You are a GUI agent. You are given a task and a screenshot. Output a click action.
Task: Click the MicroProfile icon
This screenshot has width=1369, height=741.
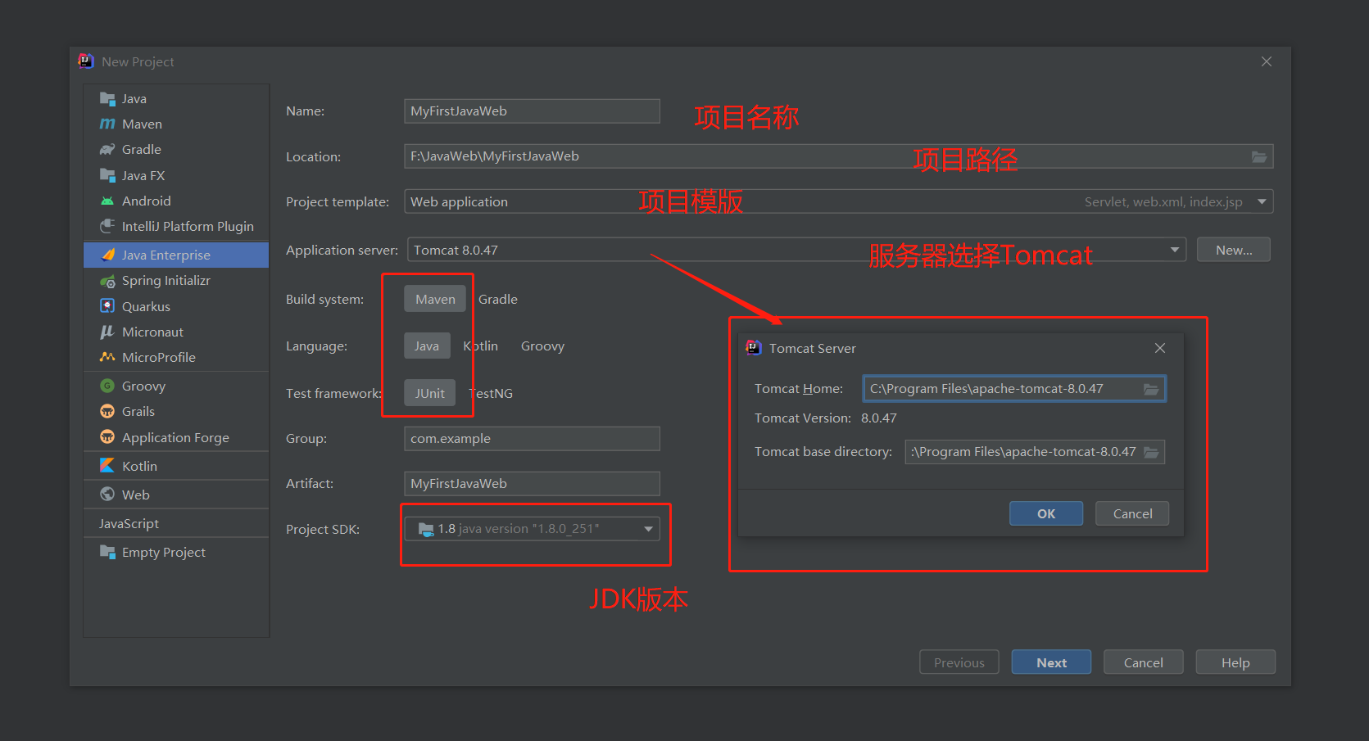point(107,357)
